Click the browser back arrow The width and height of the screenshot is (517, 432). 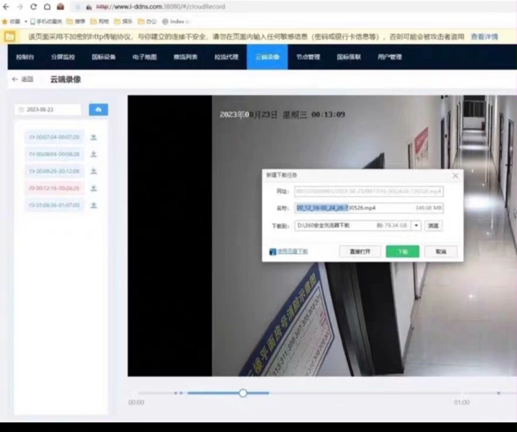click(x=6, y=7)
